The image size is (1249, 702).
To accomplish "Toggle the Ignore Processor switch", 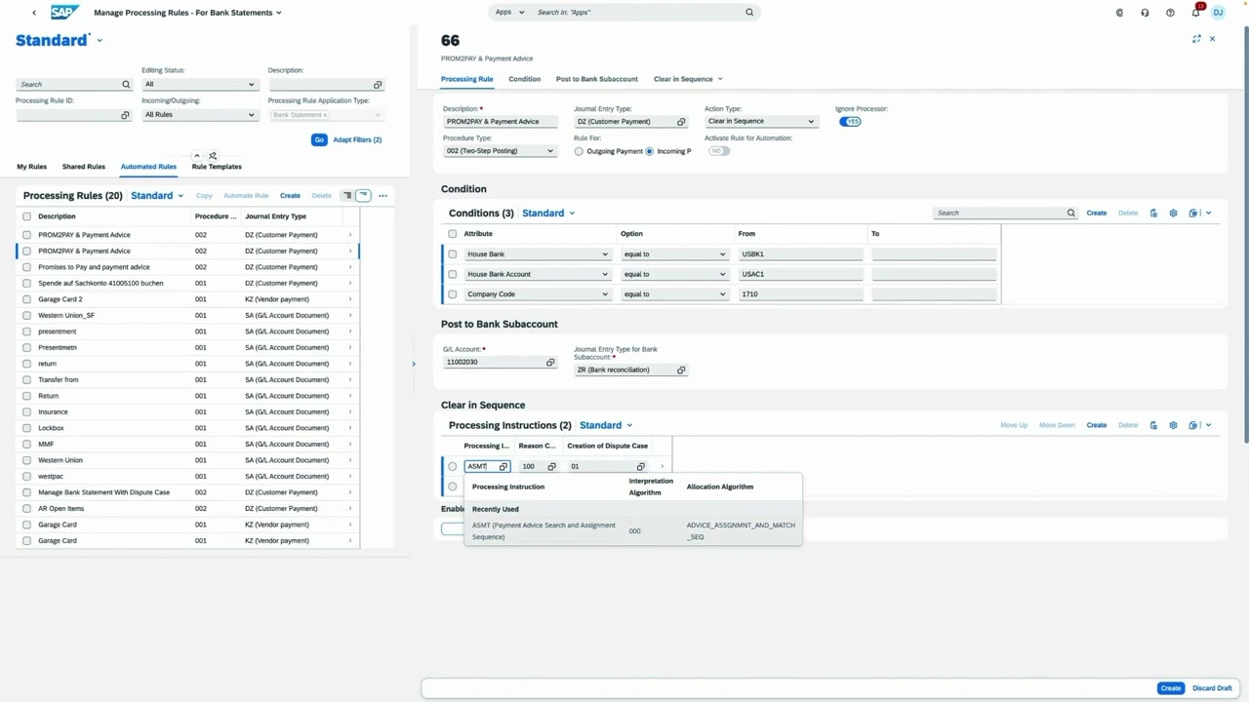I will click(850, 122).
